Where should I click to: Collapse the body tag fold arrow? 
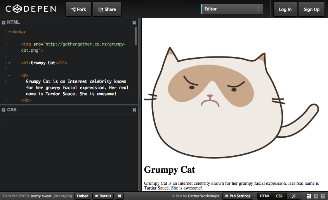click(9, 32)
